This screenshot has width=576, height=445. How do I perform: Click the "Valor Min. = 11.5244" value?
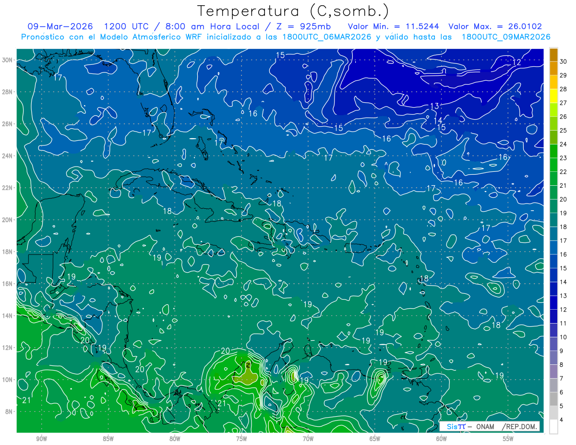click(393, 26)
